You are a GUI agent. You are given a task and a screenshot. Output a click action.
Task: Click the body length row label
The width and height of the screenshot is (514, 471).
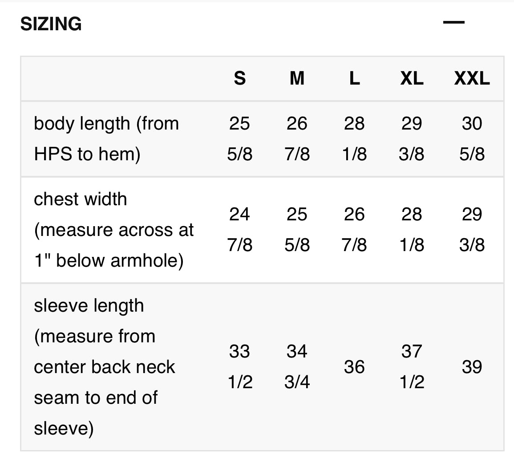tap(106, 139)
